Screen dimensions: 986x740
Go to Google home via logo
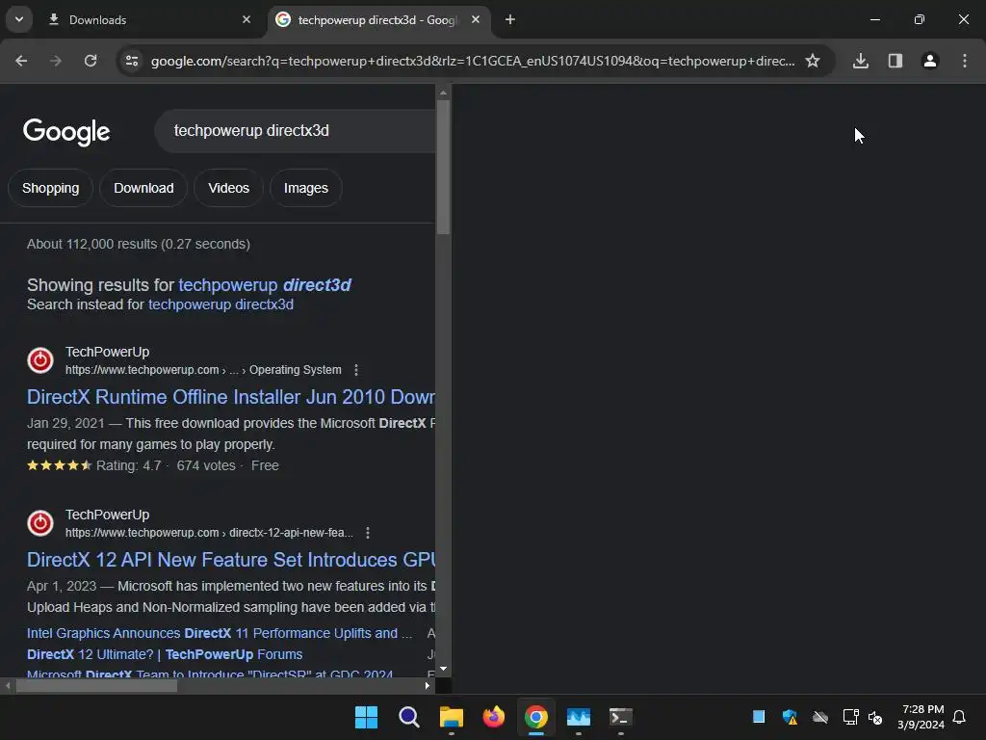pos(66,131)
